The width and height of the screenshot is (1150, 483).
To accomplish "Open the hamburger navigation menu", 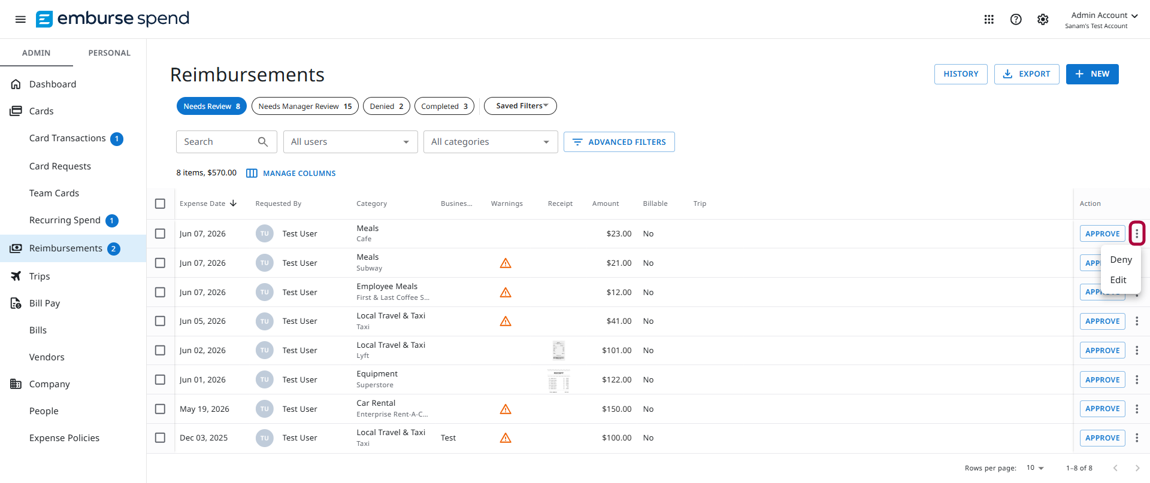I will (x=20, y=19).
